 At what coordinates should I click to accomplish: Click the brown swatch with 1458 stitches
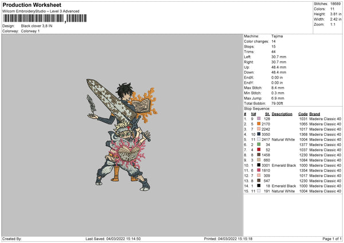click(259, 155)
